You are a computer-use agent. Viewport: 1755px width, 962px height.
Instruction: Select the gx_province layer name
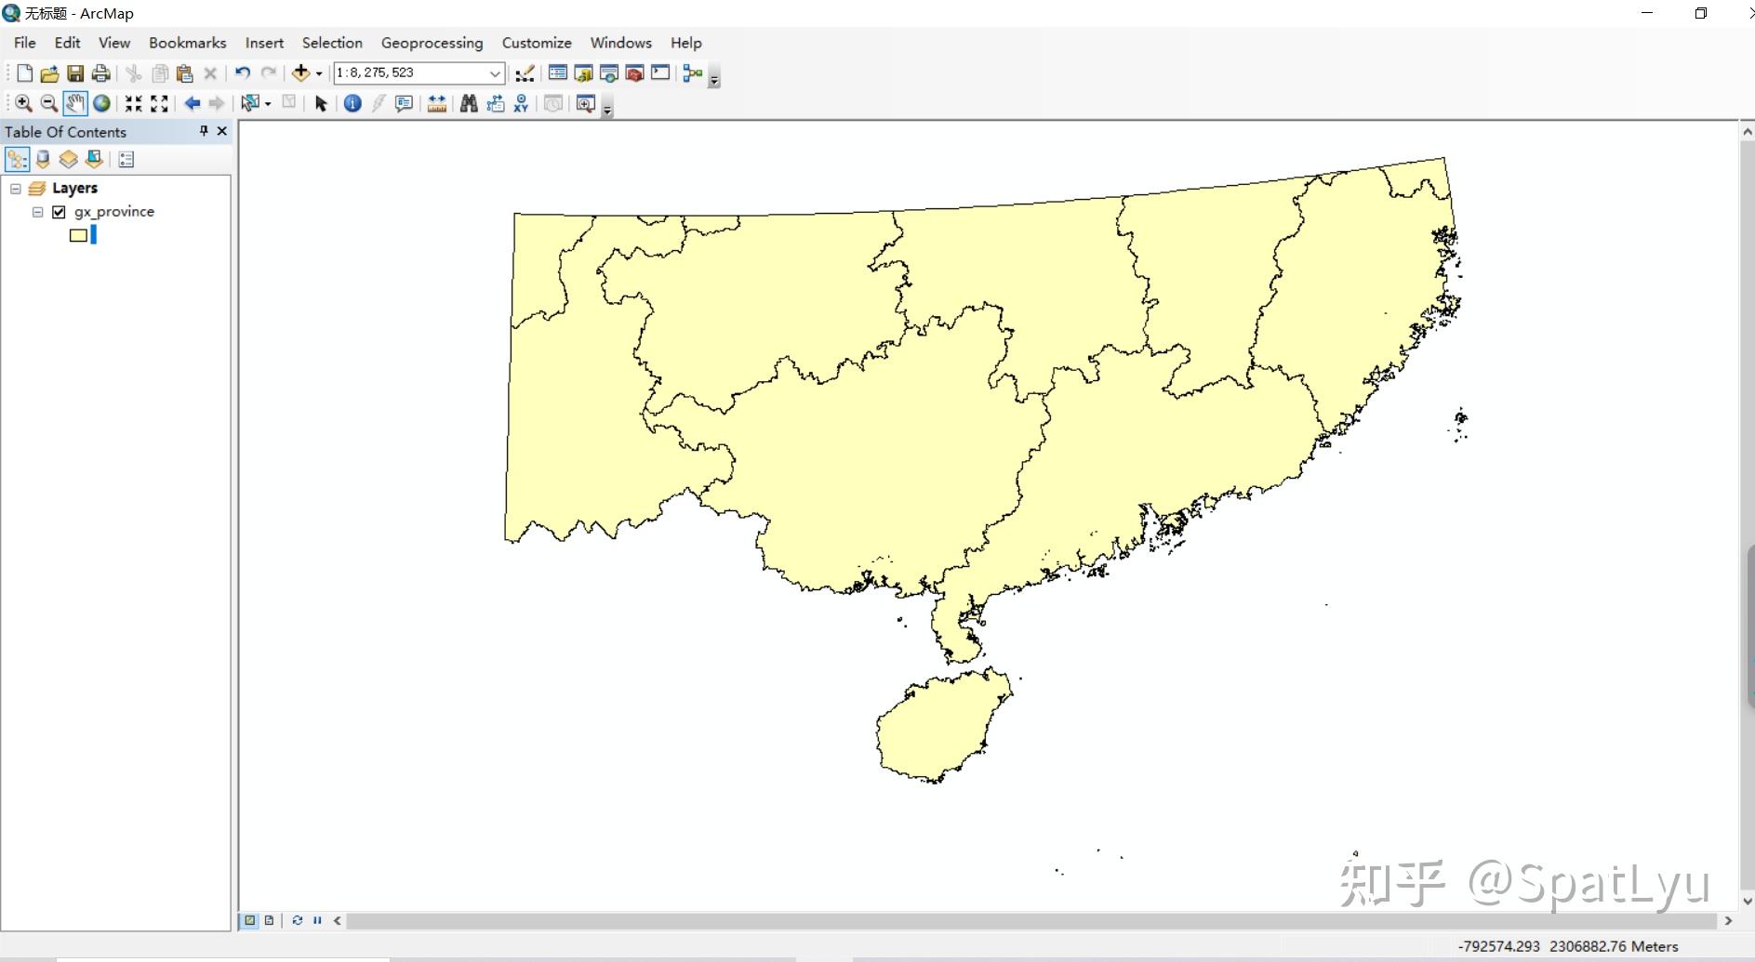[x=114, y=212]
